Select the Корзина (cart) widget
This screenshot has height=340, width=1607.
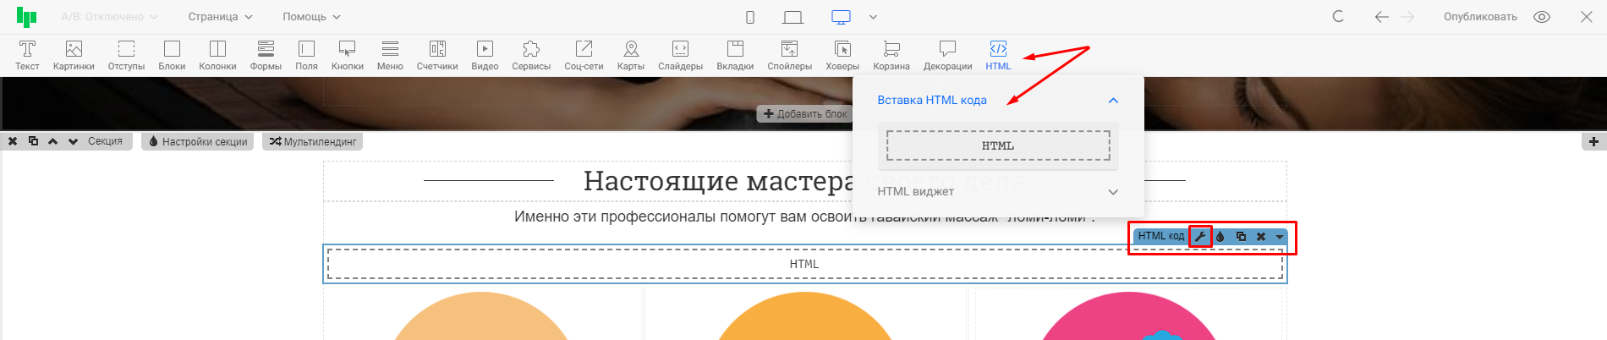[891, 55]
